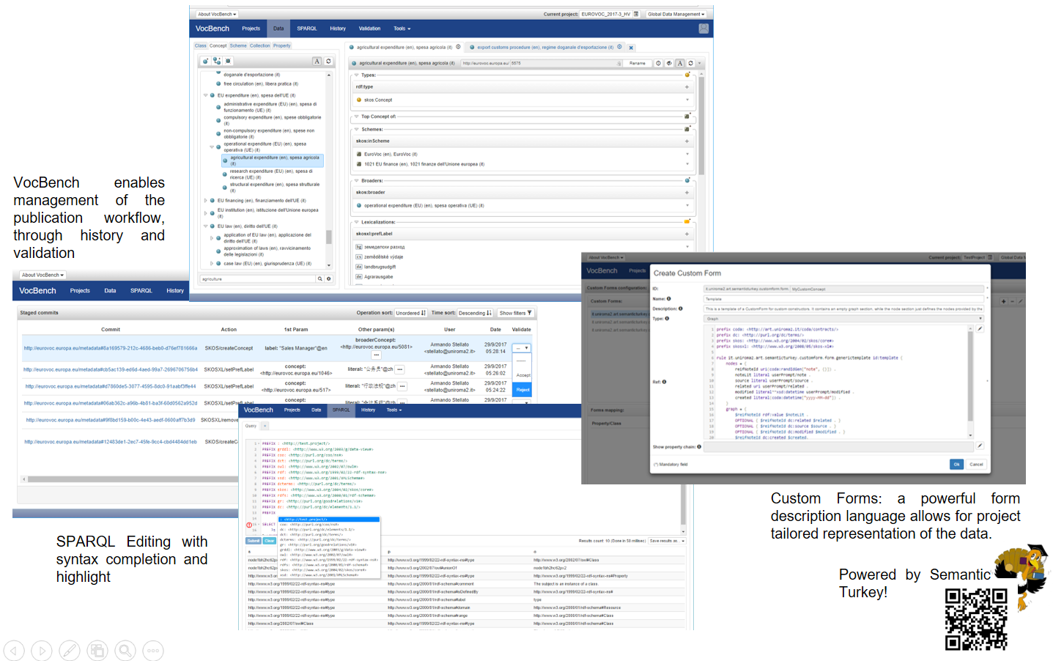This screenshot has height=661, width=1053.
Task: Open the zoom control in slideshow toolbar
Action: click(x=125, y=650)
